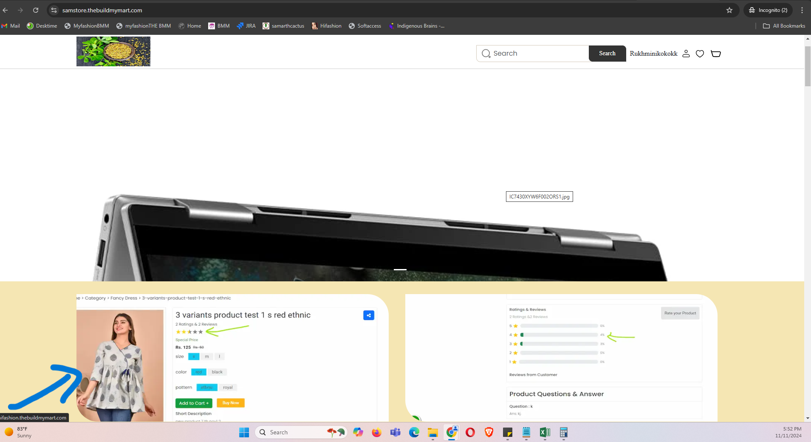
Task: Open Firefox from the taskbar
Action: point(377,432)
